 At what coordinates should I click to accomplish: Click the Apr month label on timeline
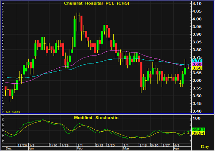(x=176, y=149)
